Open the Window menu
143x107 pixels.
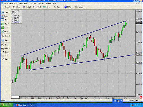(49, 3)
